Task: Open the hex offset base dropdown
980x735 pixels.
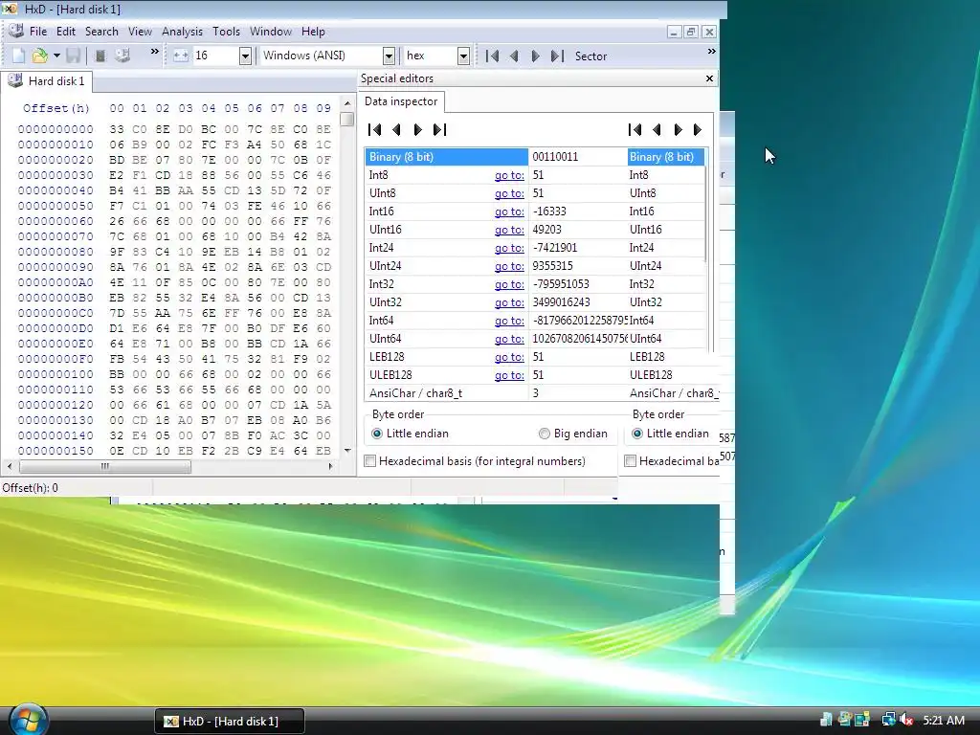Action: [x=464, y=56]
